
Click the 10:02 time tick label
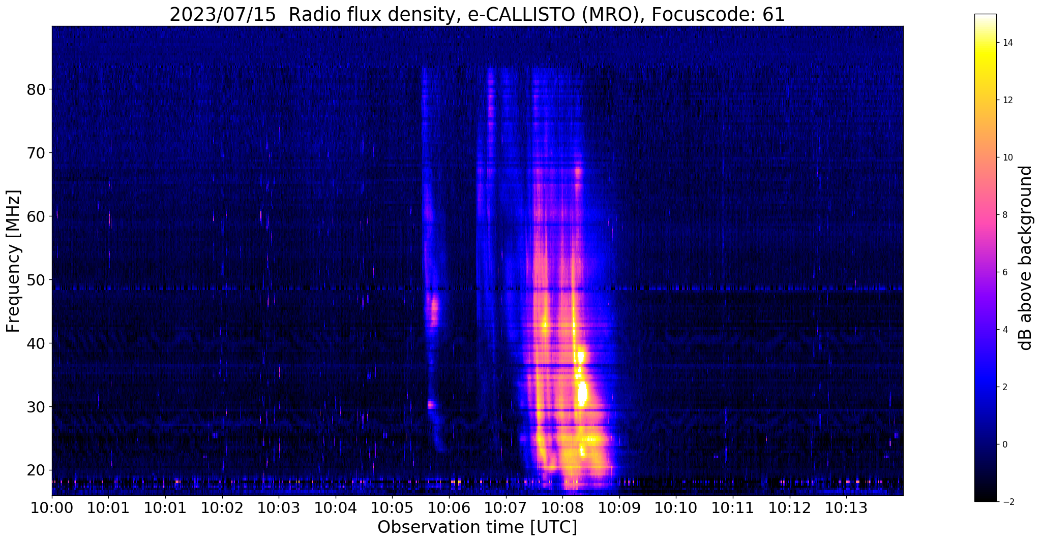point(222,508)
